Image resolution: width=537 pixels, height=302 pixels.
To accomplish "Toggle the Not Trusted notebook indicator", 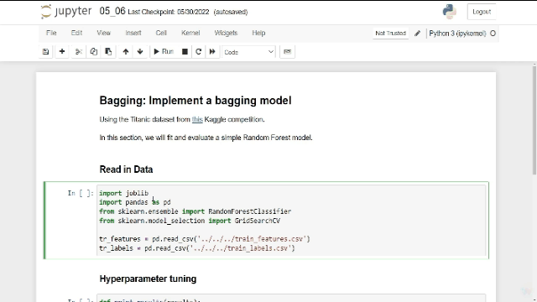I will (x=390, y=34).
